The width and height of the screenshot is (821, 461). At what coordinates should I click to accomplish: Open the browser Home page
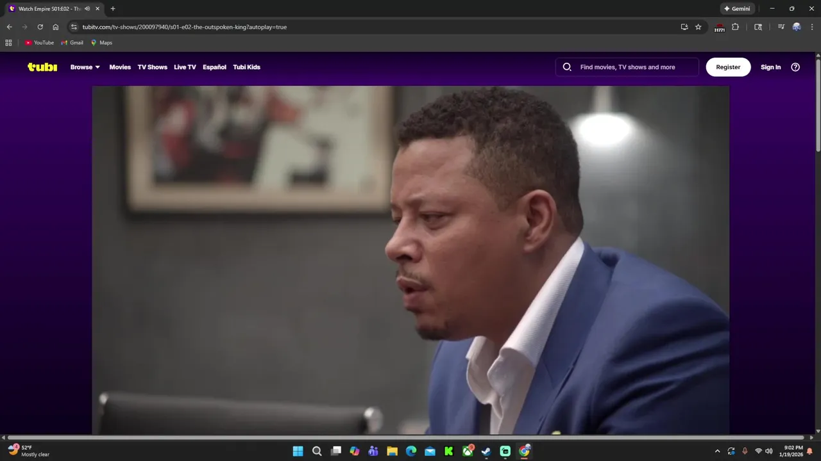tap(56, 27)
